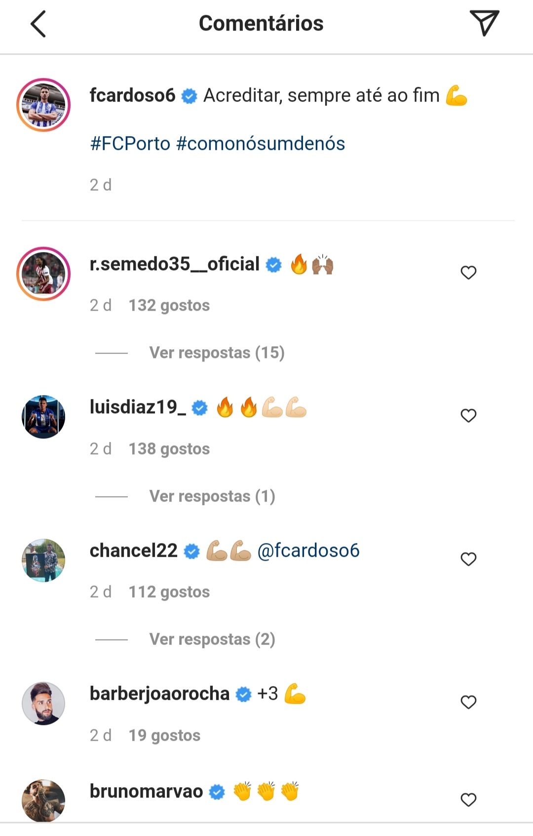Open chancel22's profile avatar
Viewport: 533px width, 836px height.
[43, 560]
